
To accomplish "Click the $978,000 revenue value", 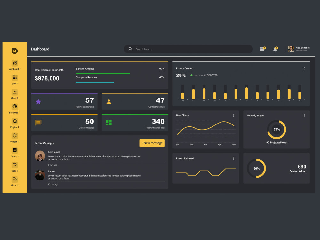I will [x=47, y=78].
